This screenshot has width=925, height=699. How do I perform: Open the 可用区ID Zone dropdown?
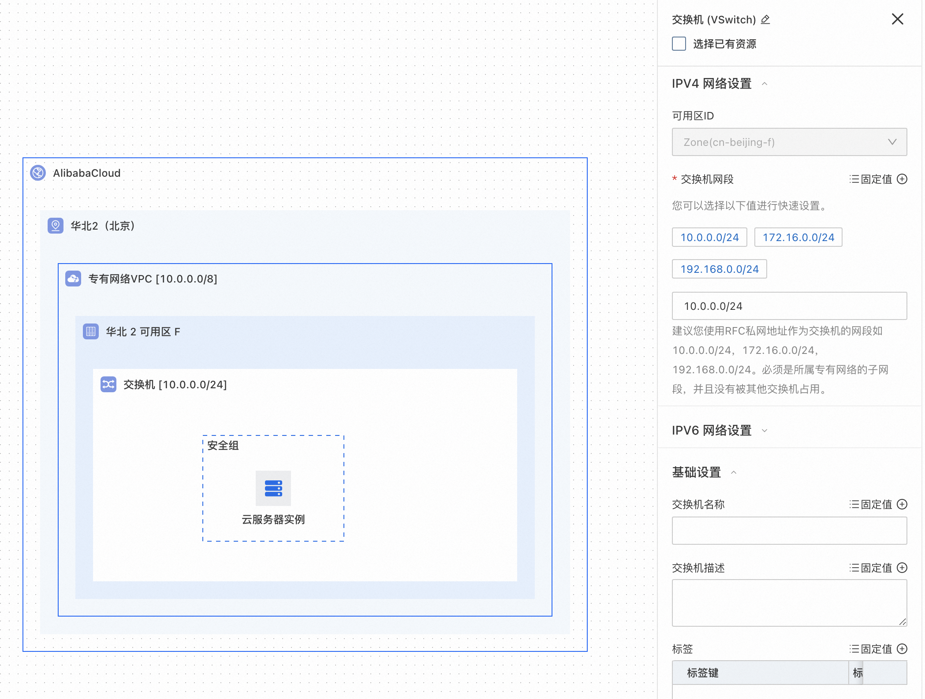(789, 142)
